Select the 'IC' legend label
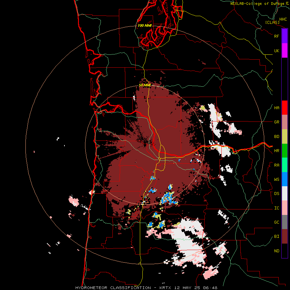This screenshot has width=290, height=290. (276, 208)
